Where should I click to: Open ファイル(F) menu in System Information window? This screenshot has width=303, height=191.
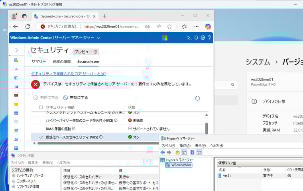(x=18, y=163)
